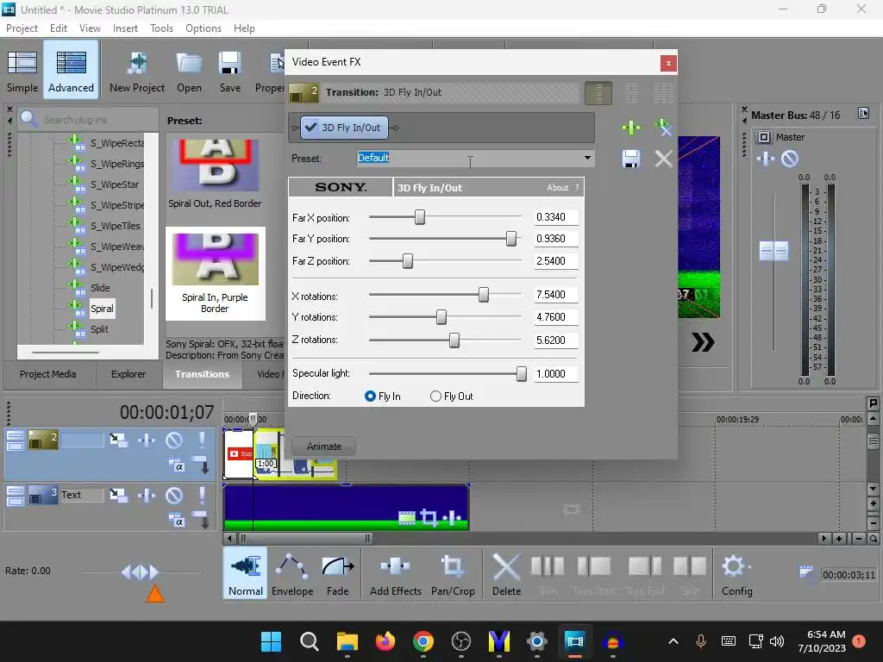Open the Config gear menu
Screen dimensions: 883x662
736,573
